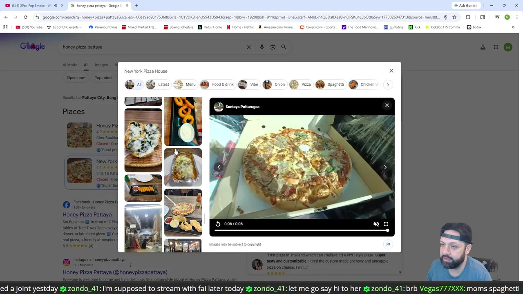Open the pizza with chicken wings thumbnail
523x294 pixels.
[183, 212]
